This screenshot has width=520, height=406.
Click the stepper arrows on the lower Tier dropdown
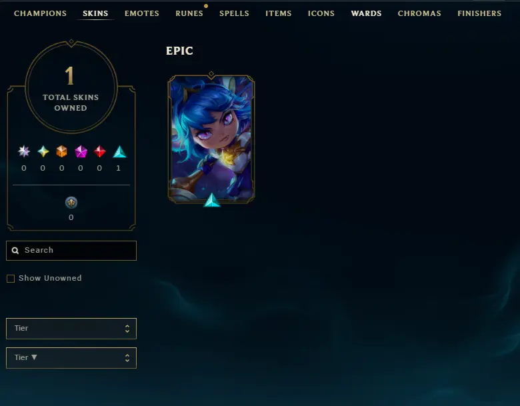tap(127, 358)
